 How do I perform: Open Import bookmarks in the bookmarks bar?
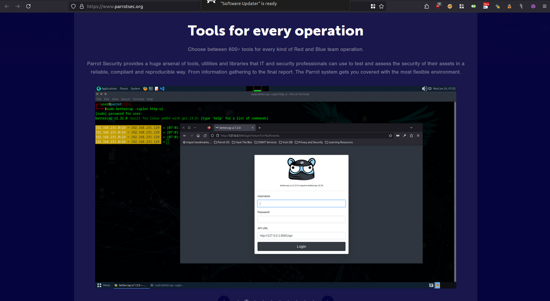(x=197, y=143)
